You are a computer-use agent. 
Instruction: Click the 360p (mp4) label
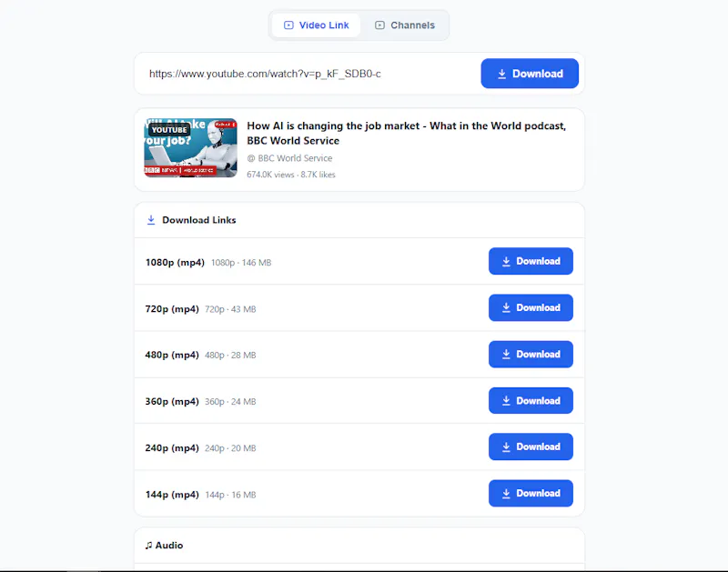pyautogui.click(x=172, y=401)
